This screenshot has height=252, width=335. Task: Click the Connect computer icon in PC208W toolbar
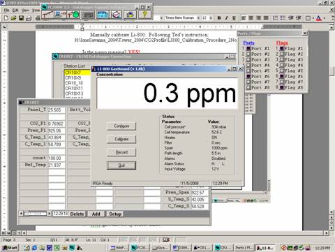[61, 15]
